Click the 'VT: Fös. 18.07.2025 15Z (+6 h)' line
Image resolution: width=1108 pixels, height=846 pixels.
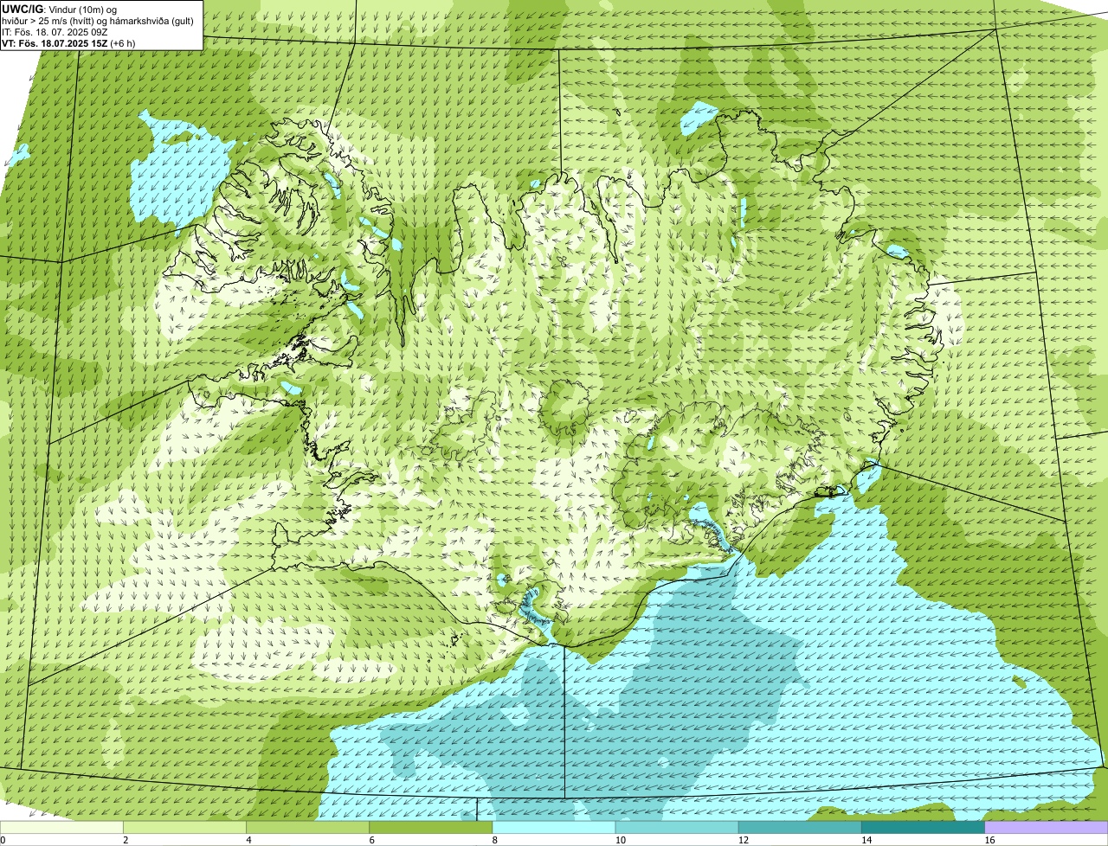[68, 42]
